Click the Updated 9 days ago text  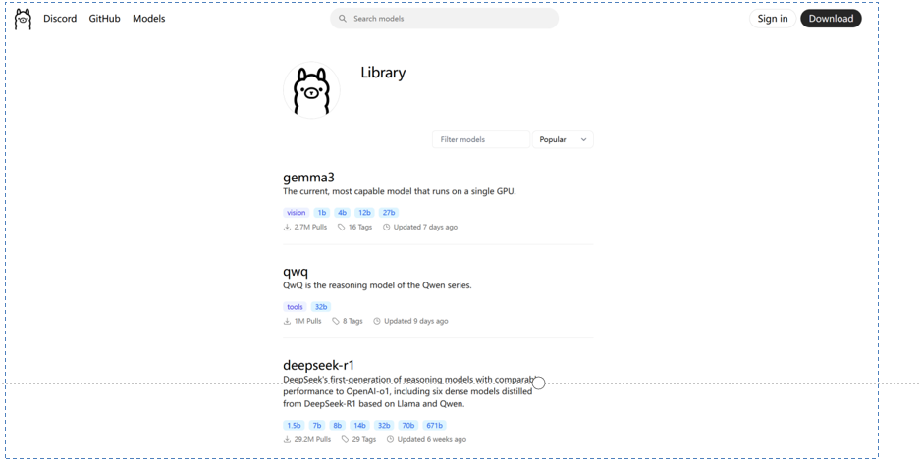point(416,321)
